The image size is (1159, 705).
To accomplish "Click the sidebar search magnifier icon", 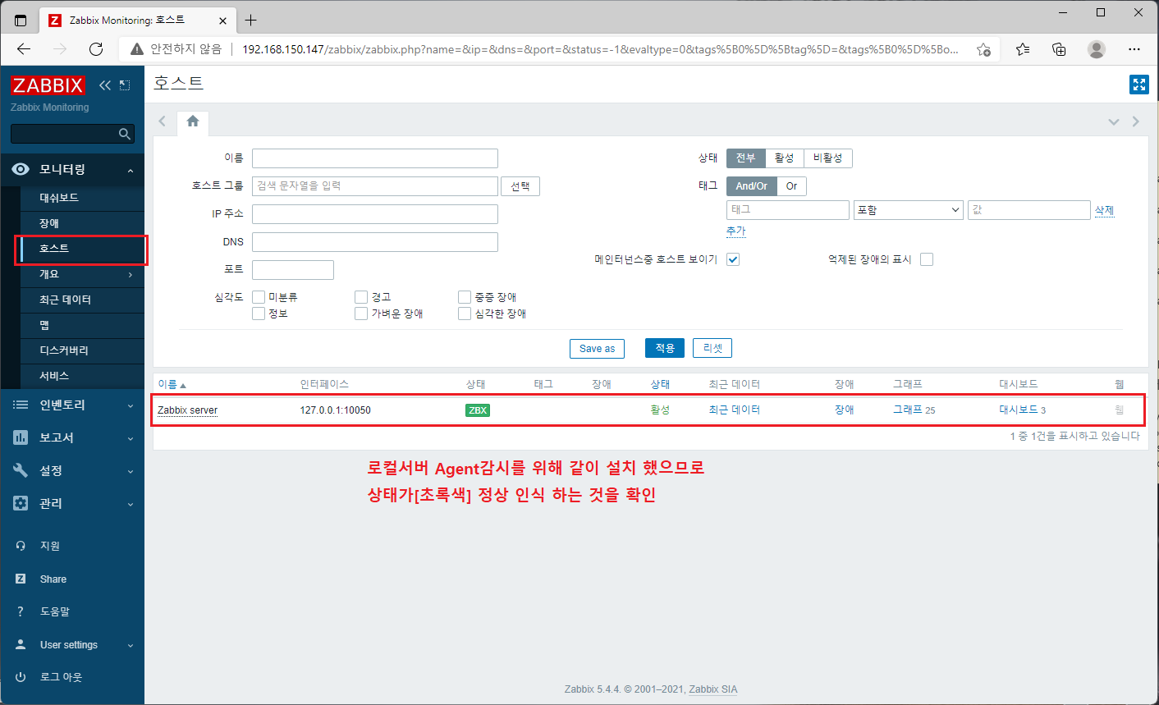I will point(125,134).
